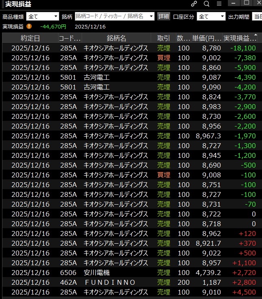Open the 銘柄 code dropdown arrow
Image resolution: width=262 pixels, height=299 pixels.
tap(152, 16)
